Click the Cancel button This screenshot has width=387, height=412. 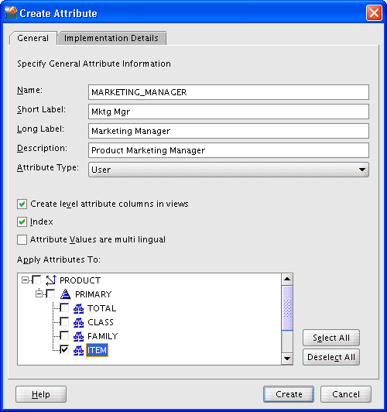point(346,394)
